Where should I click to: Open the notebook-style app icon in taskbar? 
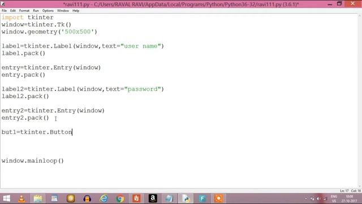(x=169, y=198)
